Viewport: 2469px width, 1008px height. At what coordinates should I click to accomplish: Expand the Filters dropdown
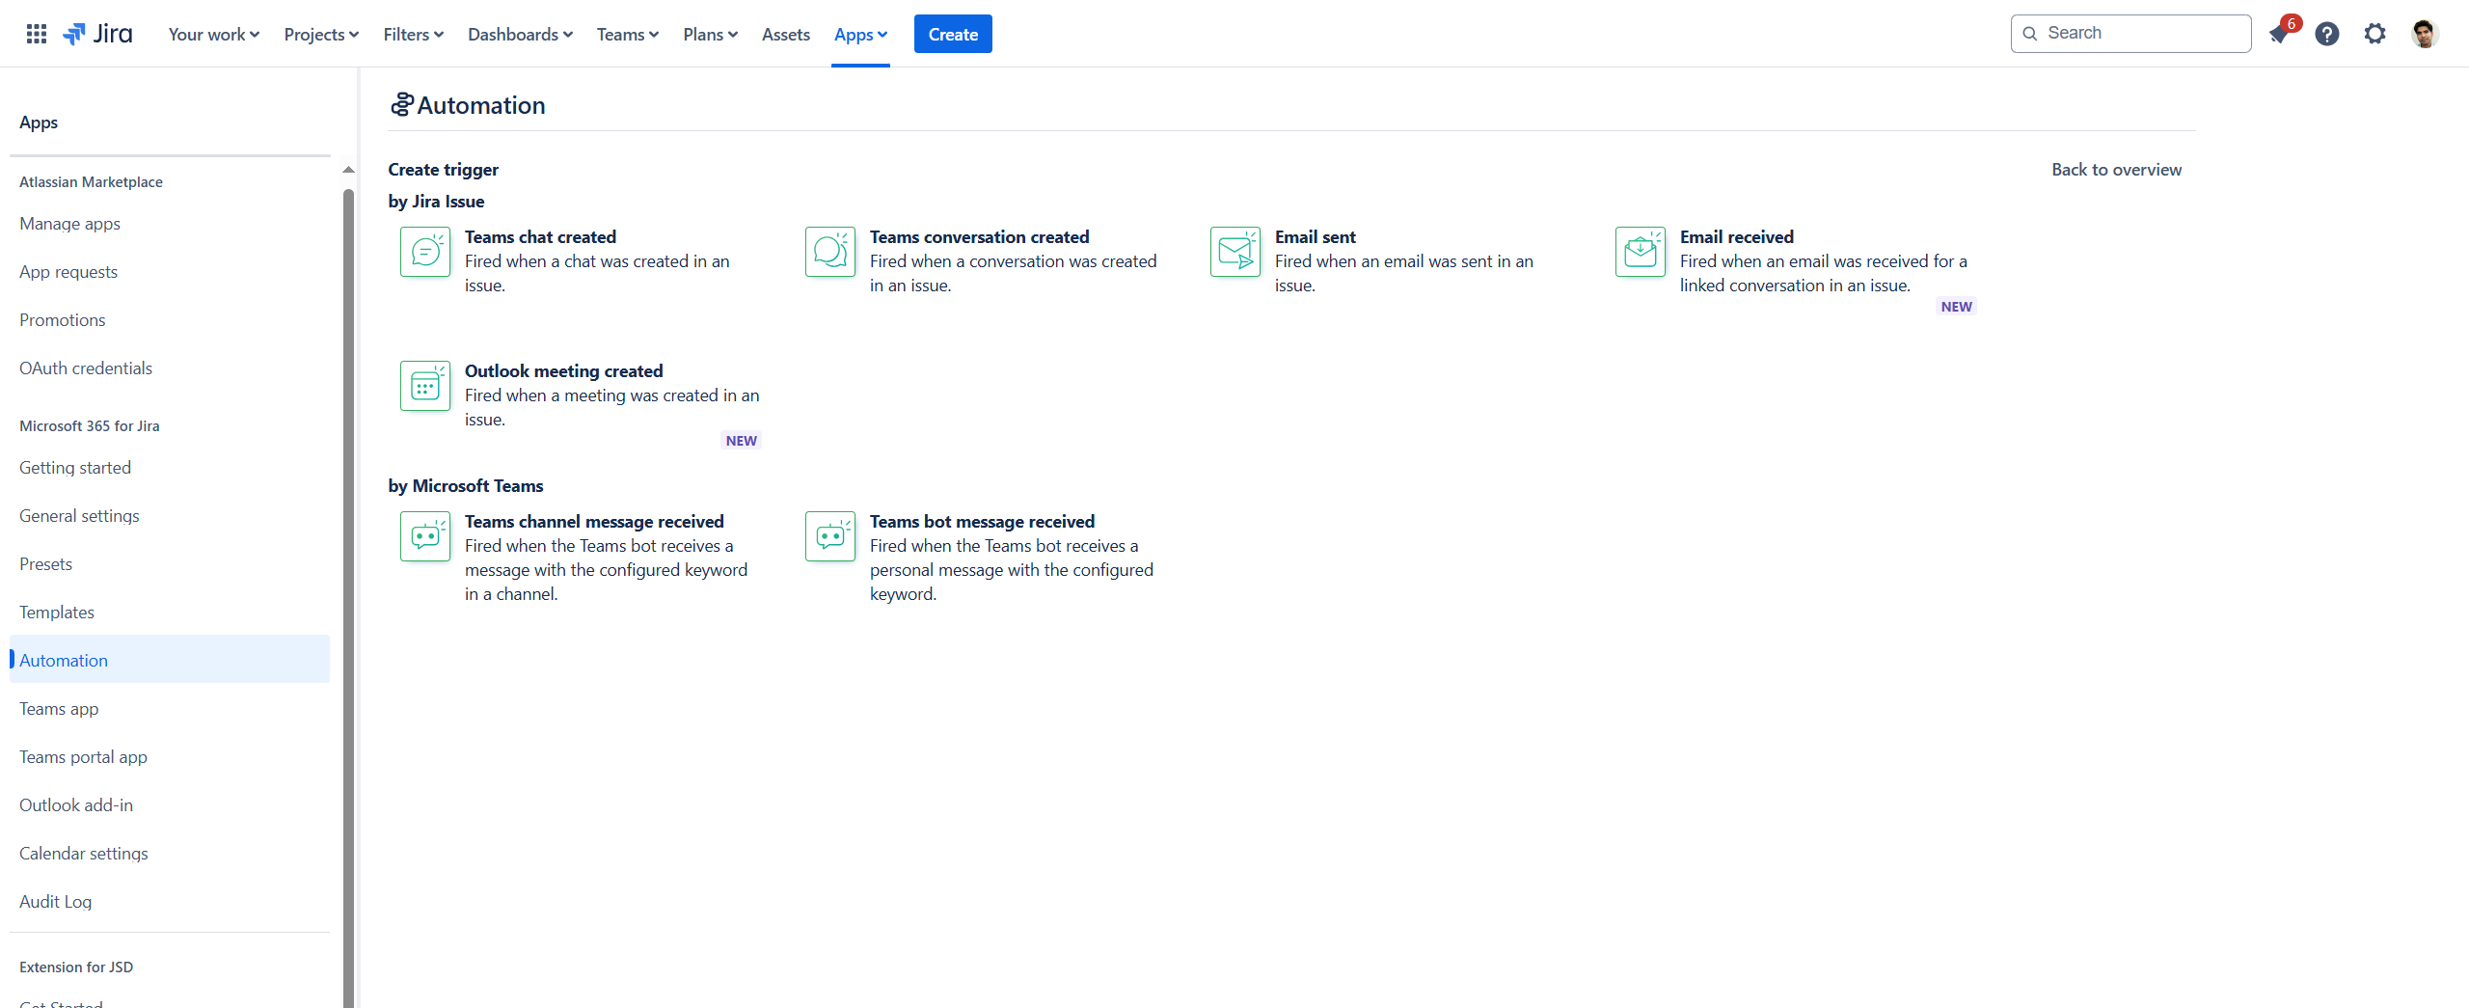413,35
